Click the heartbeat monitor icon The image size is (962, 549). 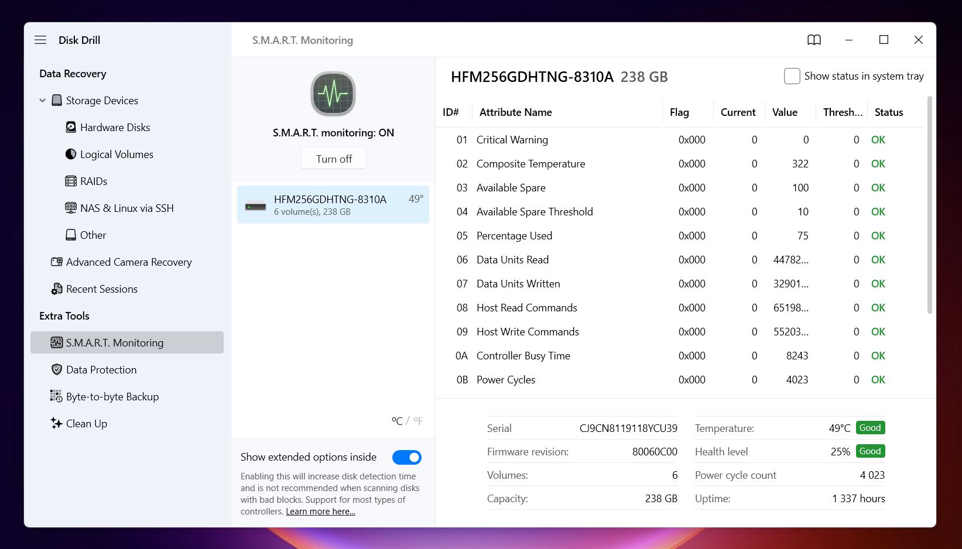point(333,94)
